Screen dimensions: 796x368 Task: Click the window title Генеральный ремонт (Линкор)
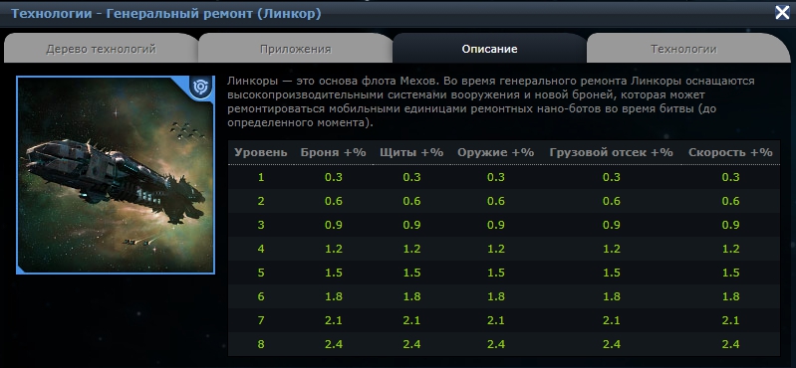click(214, 13)
